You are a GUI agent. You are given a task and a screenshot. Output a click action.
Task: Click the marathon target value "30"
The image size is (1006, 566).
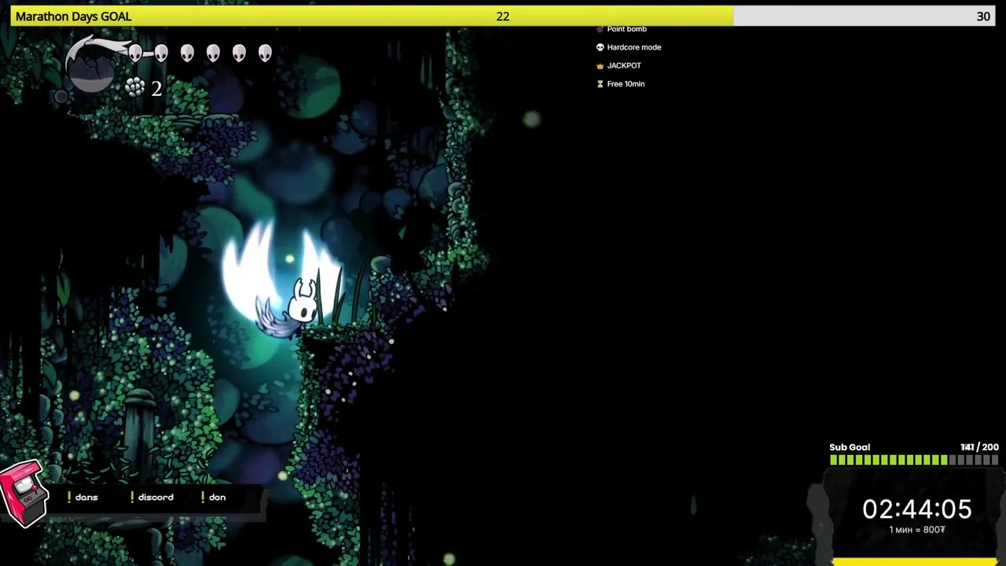(983, 17)
